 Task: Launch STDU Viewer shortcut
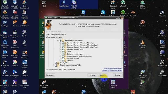(x=5, y=73)
